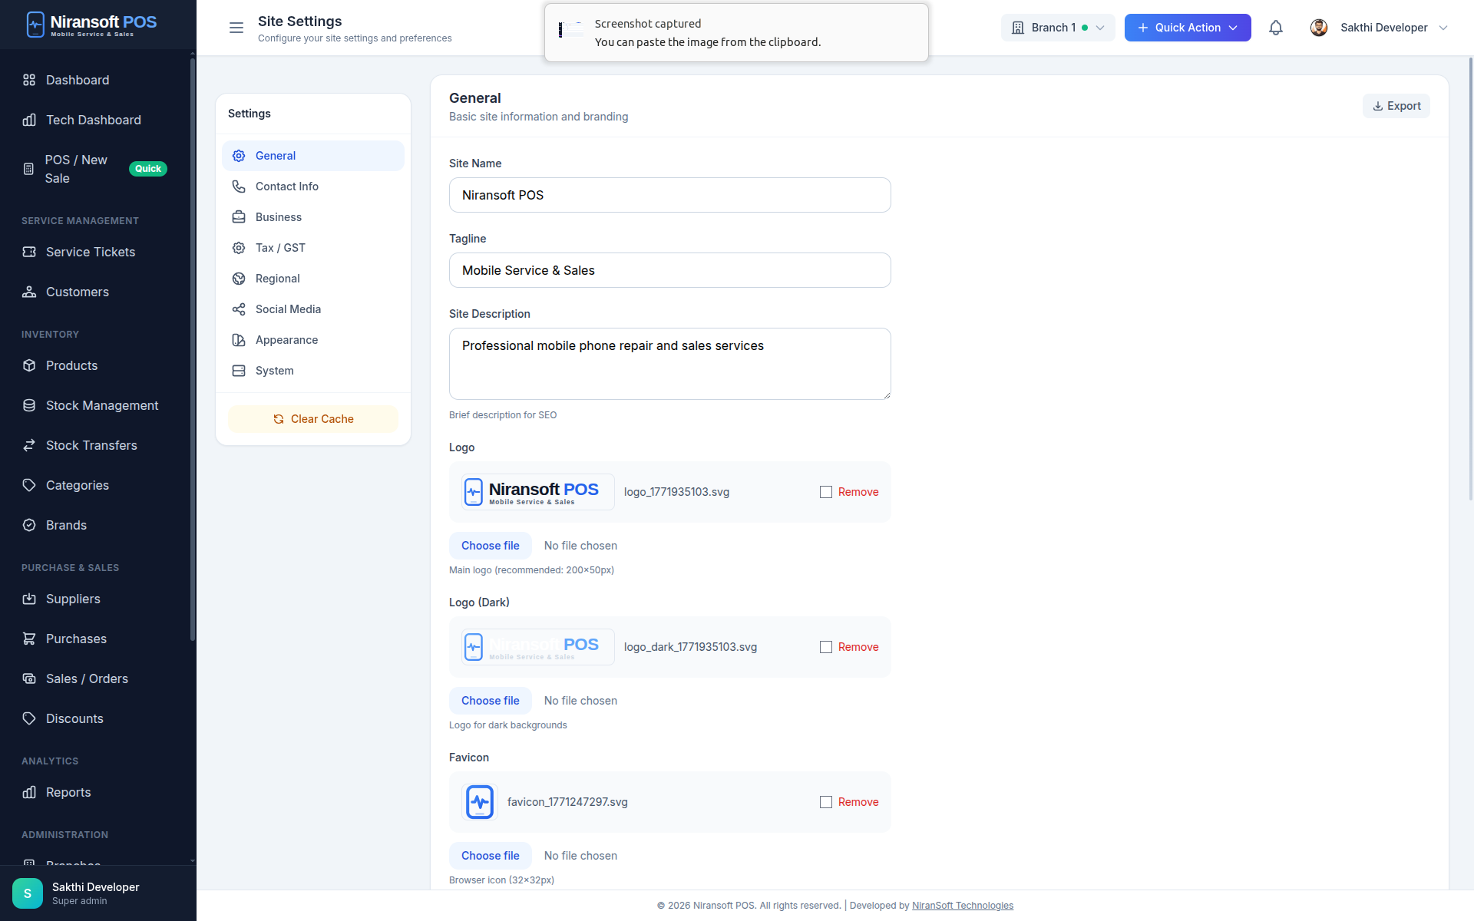The width and height of the screenshot is (1474, 921).
Task: Open the Branch 1 dropdown
Action: 1057,28
